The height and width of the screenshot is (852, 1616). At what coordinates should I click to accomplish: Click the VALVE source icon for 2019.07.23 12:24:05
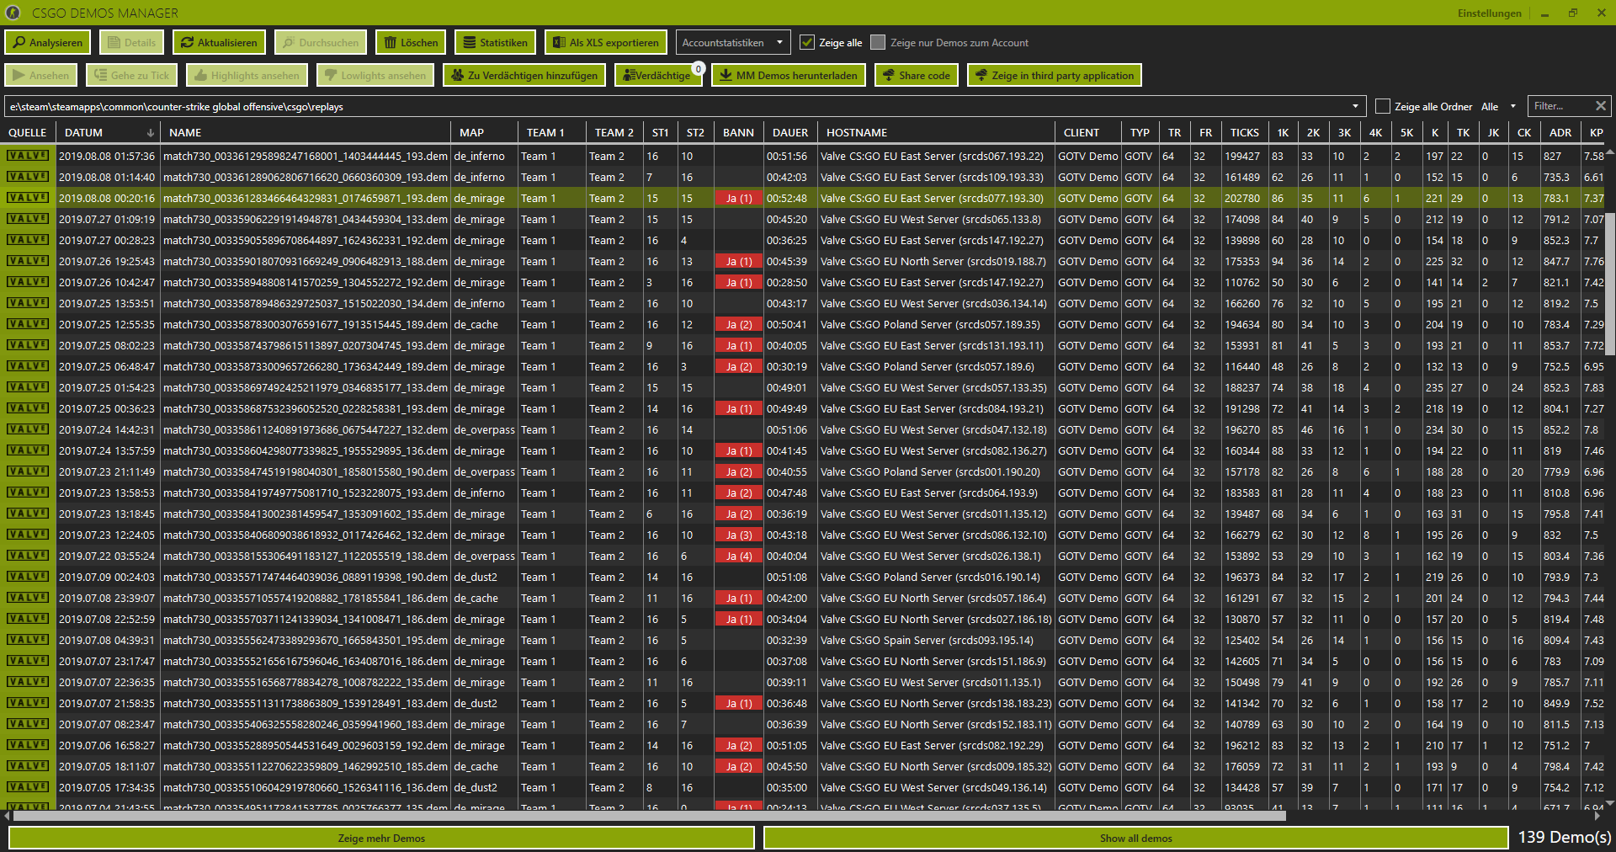coord(28,535)
